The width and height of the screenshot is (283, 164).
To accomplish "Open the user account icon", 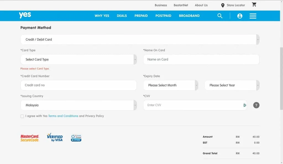I will 240,16.
